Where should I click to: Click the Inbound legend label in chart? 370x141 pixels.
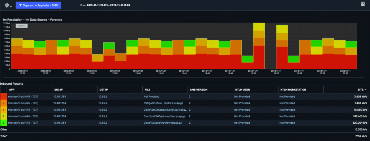(21, 26)
